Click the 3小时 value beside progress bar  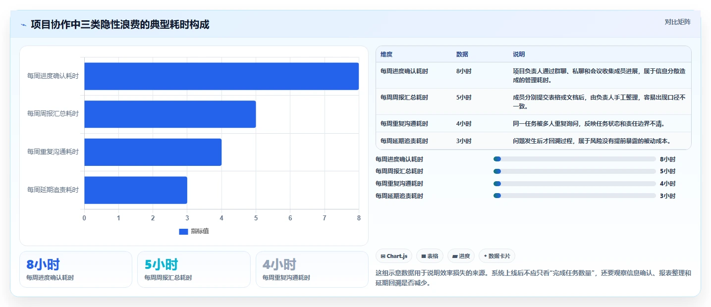(667, 196)
